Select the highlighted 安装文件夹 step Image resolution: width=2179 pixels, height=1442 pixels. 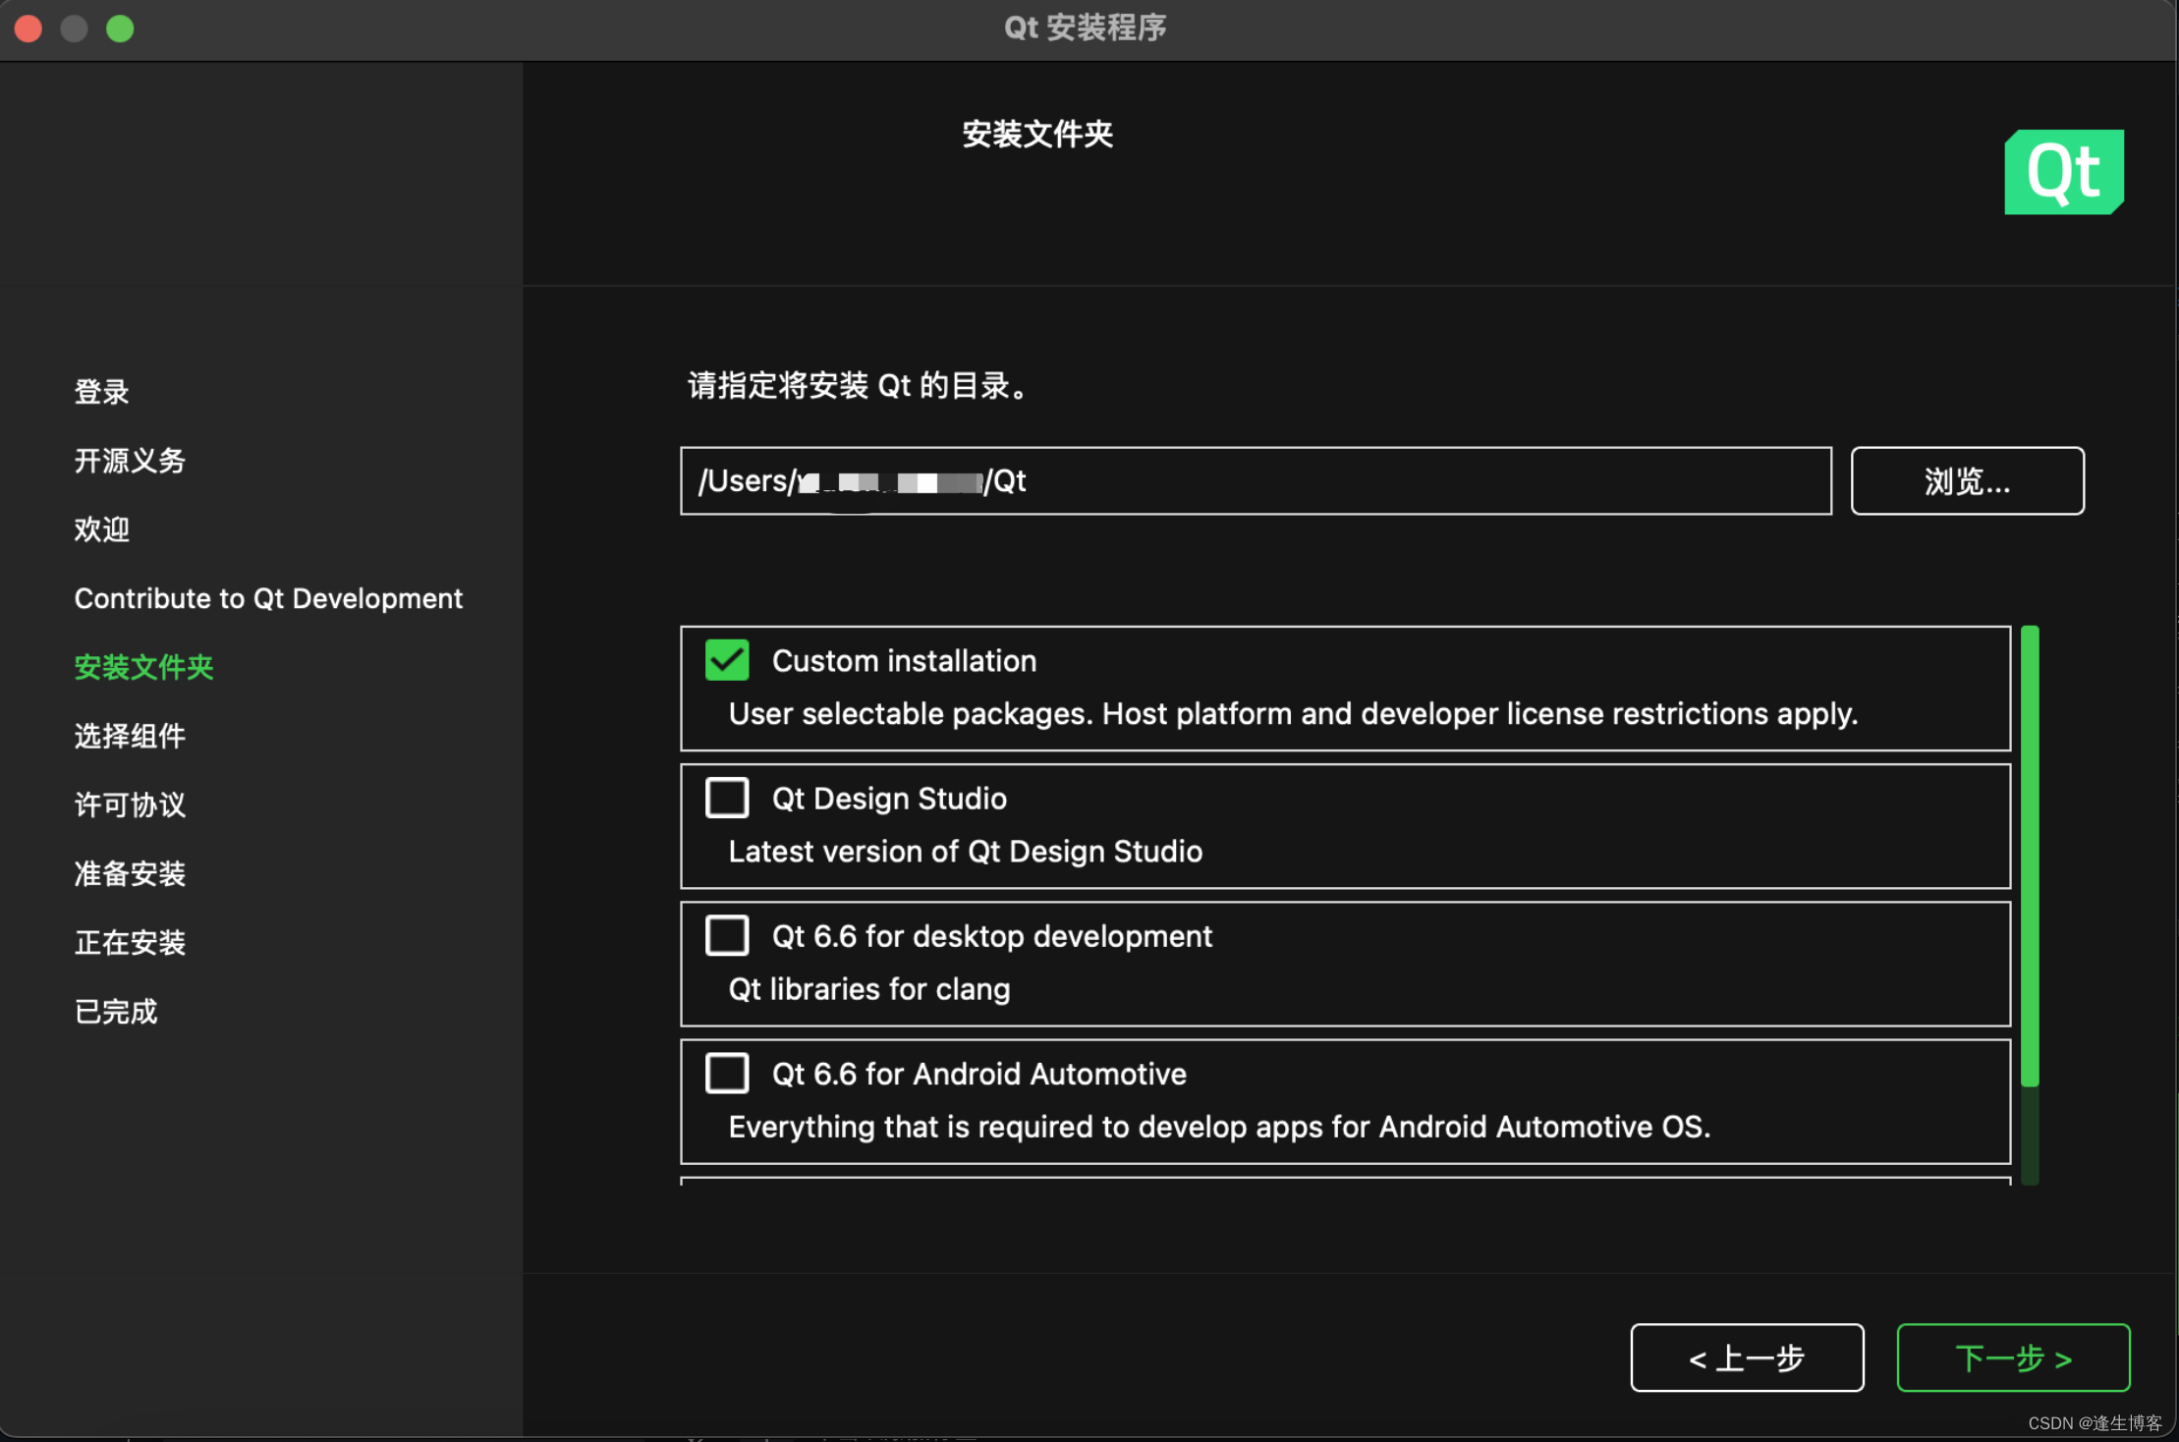point(144,667)
